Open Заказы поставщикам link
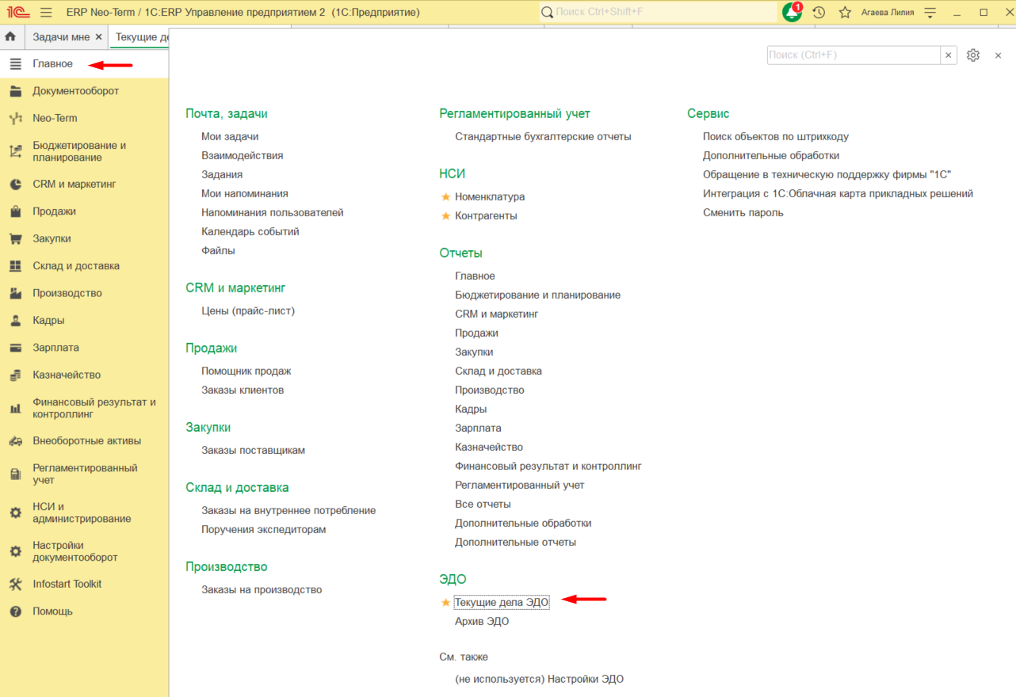Image resolution: width=1016 pixels, height=697 pixels. 253,450
